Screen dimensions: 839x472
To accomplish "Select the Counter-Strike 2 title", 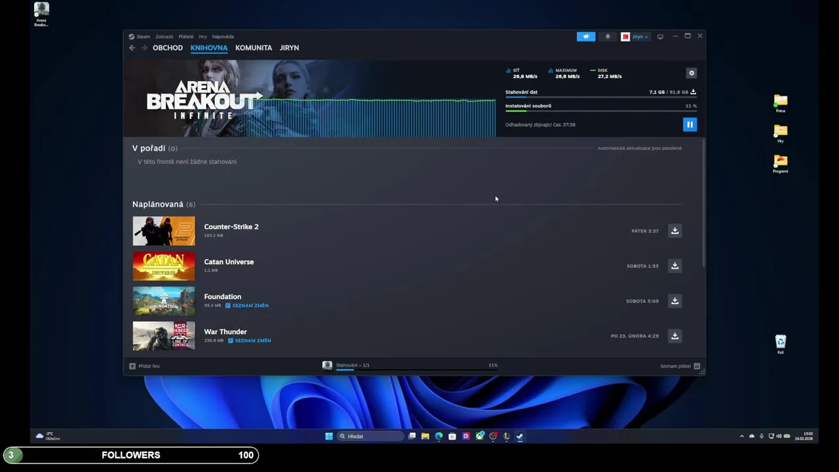I will click(231, 227).
